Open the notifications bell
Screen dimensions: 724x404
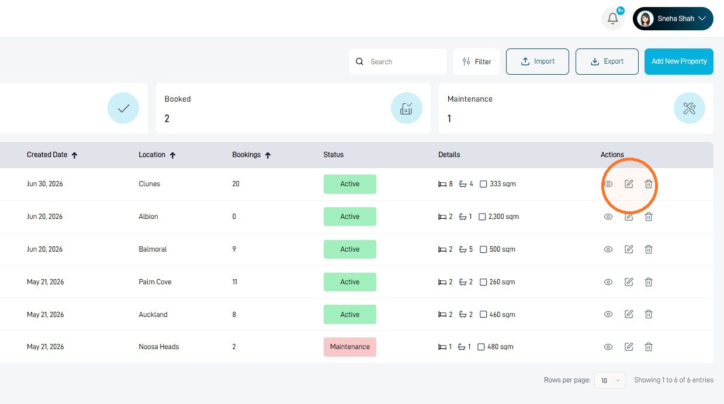point(613,19)
